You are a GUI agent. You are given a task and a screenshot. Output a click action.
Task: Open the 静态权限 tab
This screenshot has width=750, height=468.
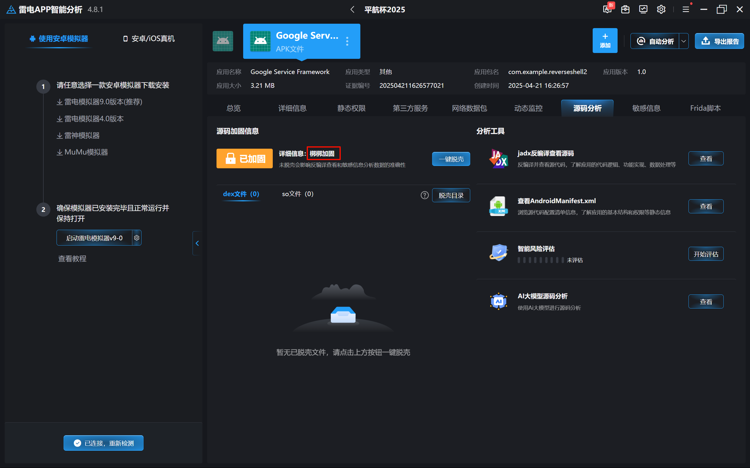pos(351,108)
